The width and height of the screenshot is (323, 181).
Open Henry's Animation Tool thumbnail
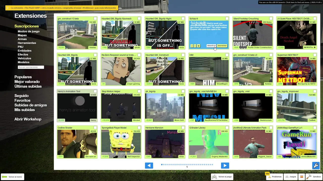pos(77,108)
